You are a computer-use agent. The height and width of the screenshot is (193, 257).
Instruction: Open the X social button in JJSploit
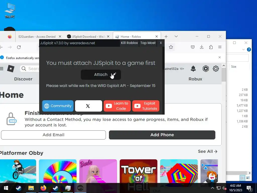click(89, 106)
